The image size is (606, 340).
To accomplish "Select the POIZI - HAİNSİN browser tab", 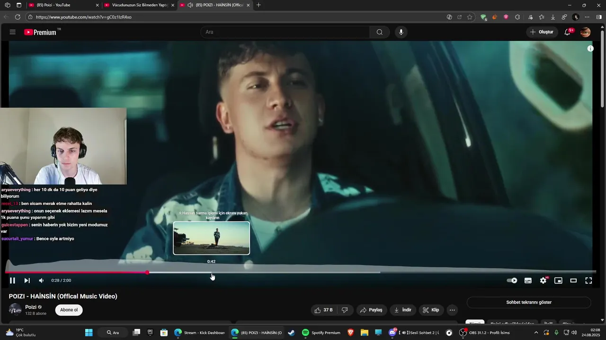I will 215,5.
